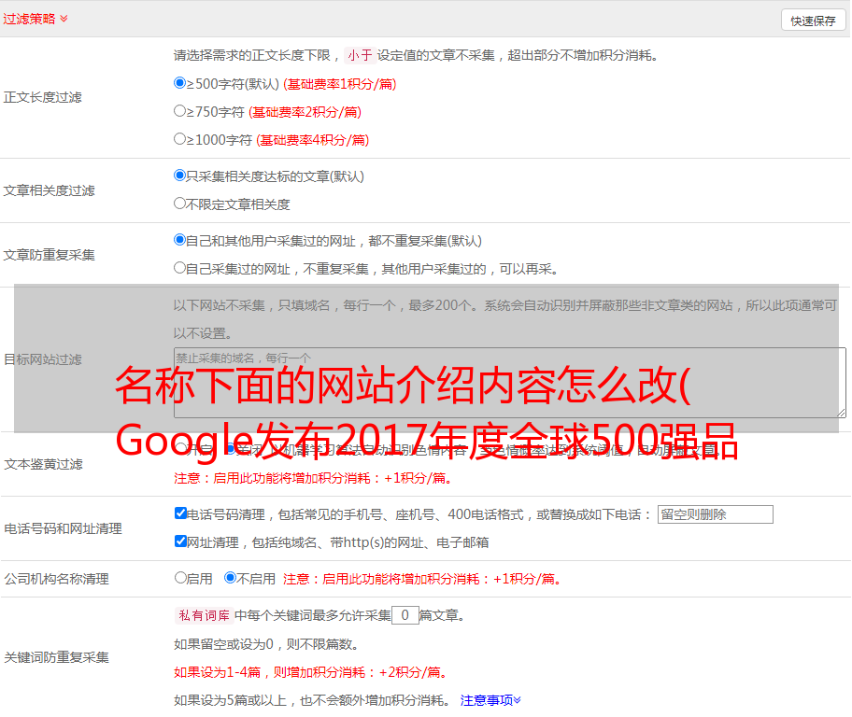Choose the ≥750字符 length filter
Viewport: 852px width, 717px height.
[180, 111]
